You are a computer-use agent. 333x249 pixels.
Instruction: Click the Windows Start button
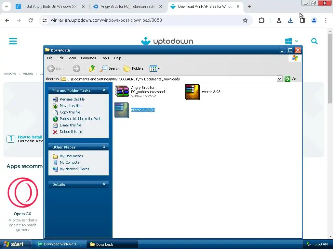[16, 244]
